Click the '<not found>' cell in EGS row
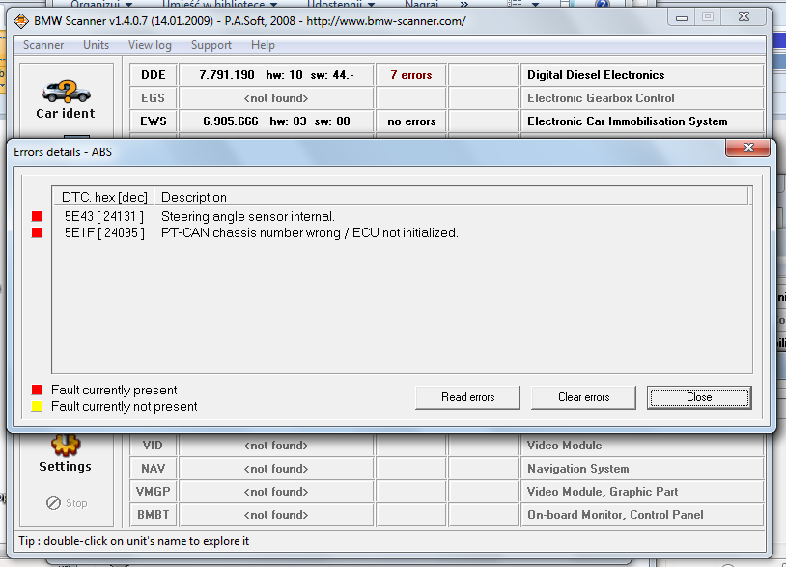The height and width of the screenshot is (567, 786). click(276, 98)
